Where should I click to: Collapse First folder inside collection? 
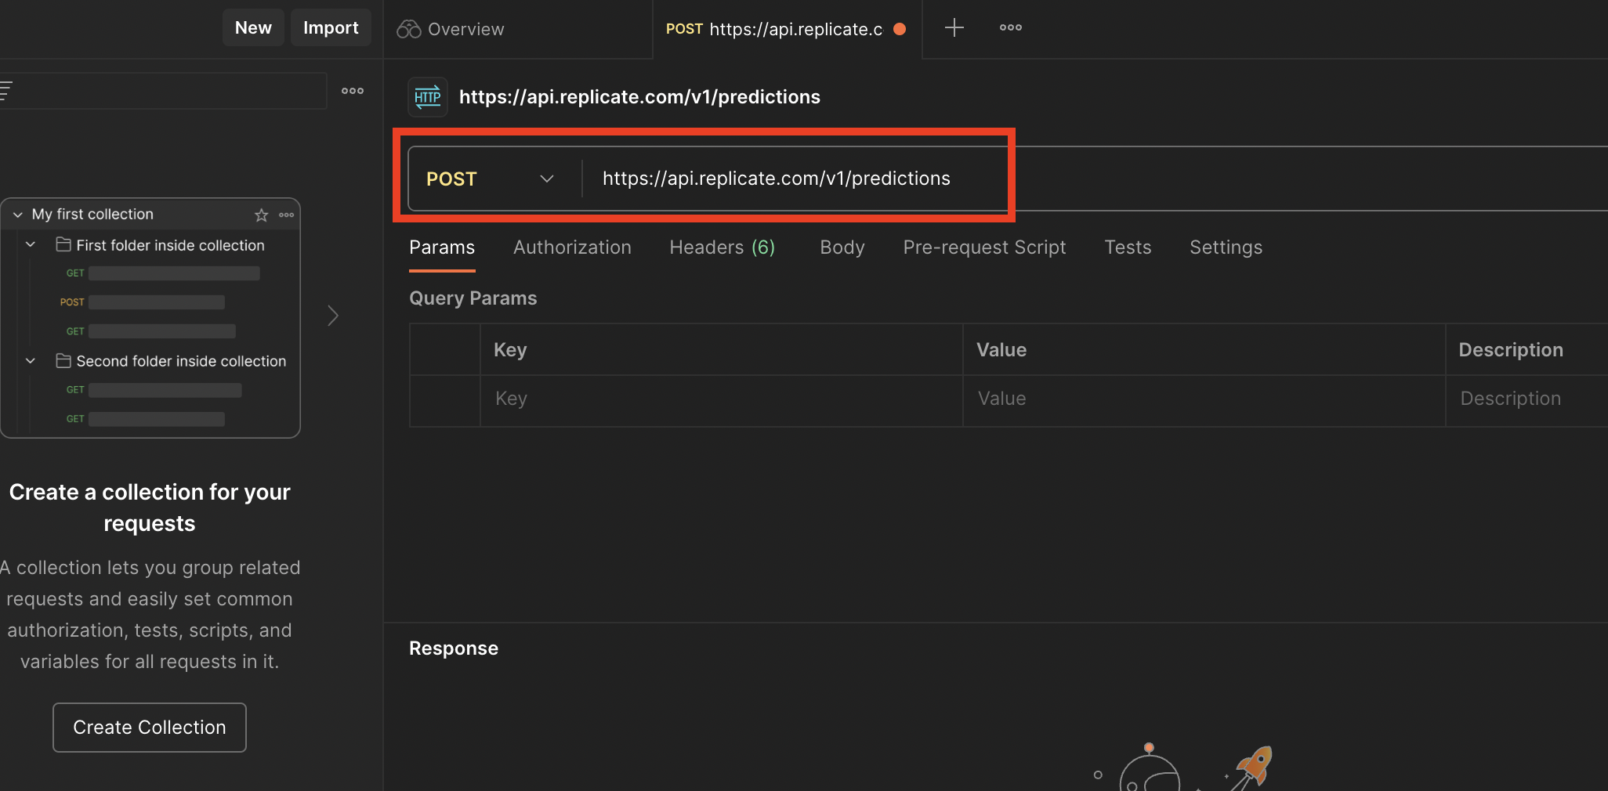pyautogui.click(x=31, y=245)
